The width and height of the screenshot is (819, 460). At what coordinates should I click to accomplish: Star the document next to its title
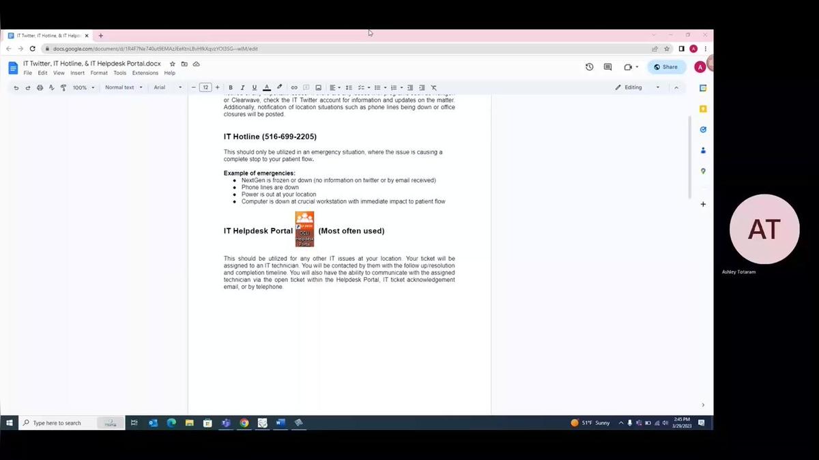(x=172, y=64)
